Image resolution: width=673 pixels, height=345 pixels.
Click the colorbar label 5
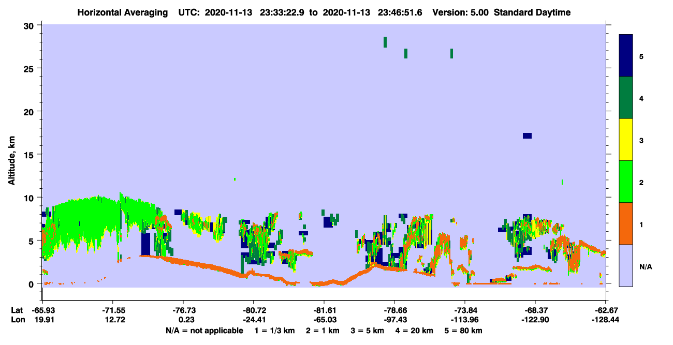pyautogui.click(x=641, y=56)
